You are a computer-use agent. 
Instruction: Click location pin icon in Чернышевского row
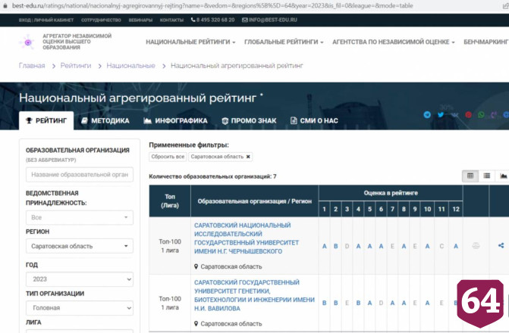click(196, 266)
